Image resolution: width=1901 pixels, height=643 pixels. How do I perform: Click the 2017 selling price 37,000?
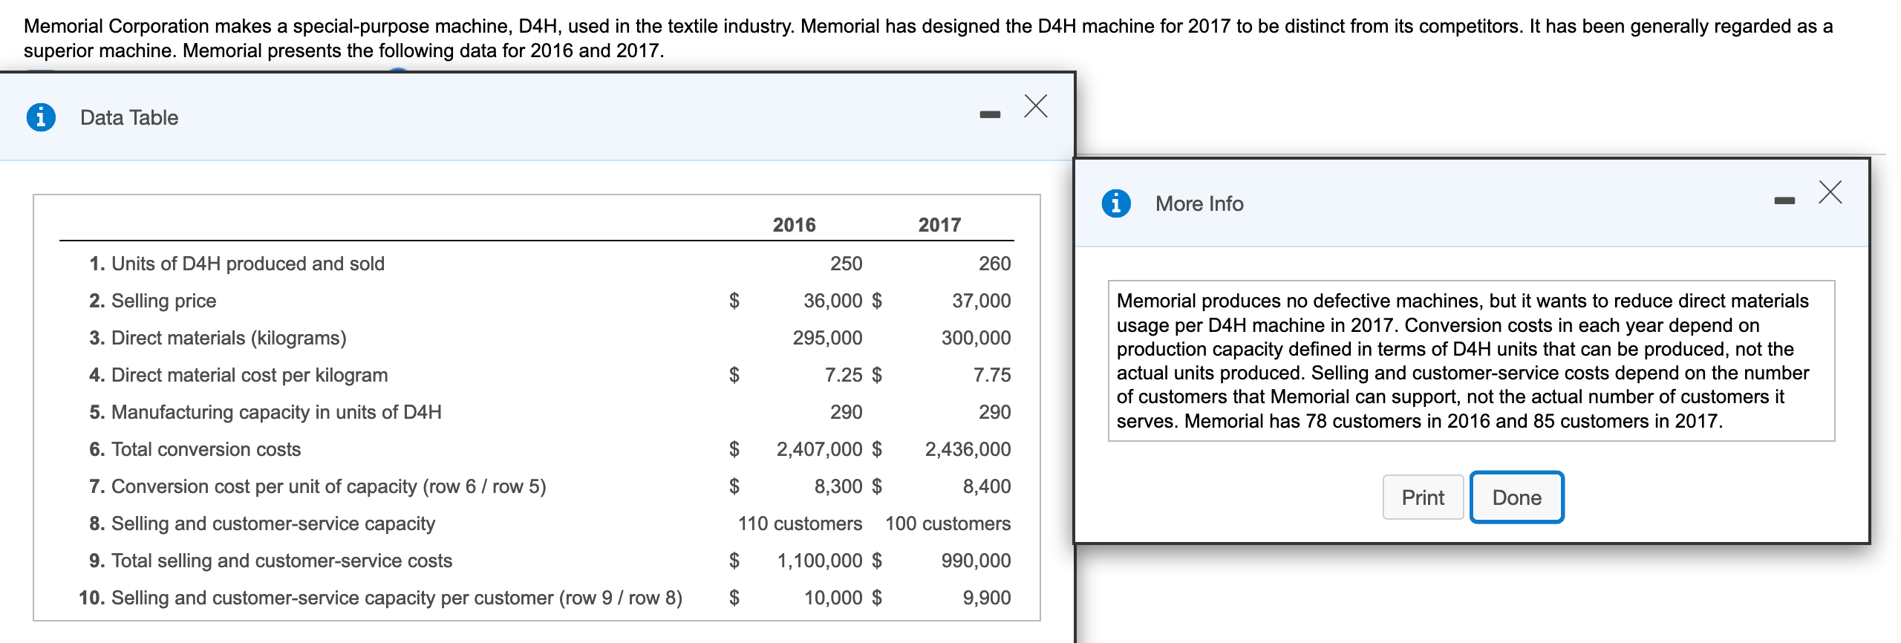(981, 301)
